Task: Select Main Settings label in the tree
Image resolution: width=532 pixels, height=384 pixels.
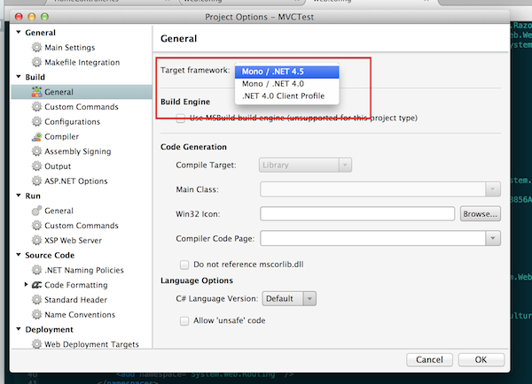Action: coord(69,48)
